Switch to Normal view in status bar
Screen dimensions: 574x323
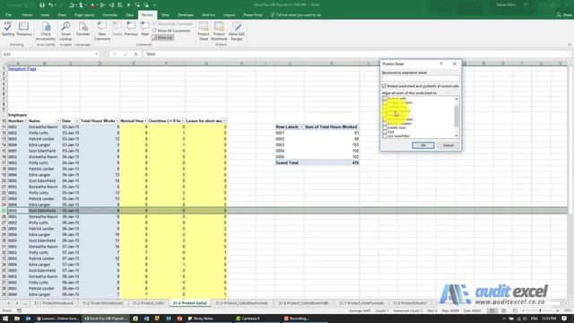click(492, 310)
